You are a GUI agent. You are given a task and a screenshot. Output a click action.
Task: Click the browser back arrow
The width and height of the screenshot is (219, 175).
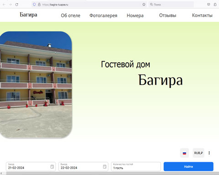pos(4,5)
